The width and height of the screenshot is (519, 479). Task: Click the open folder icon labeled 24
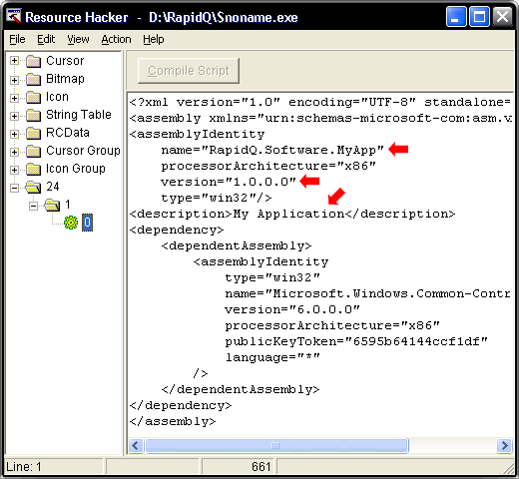[33, 187]
